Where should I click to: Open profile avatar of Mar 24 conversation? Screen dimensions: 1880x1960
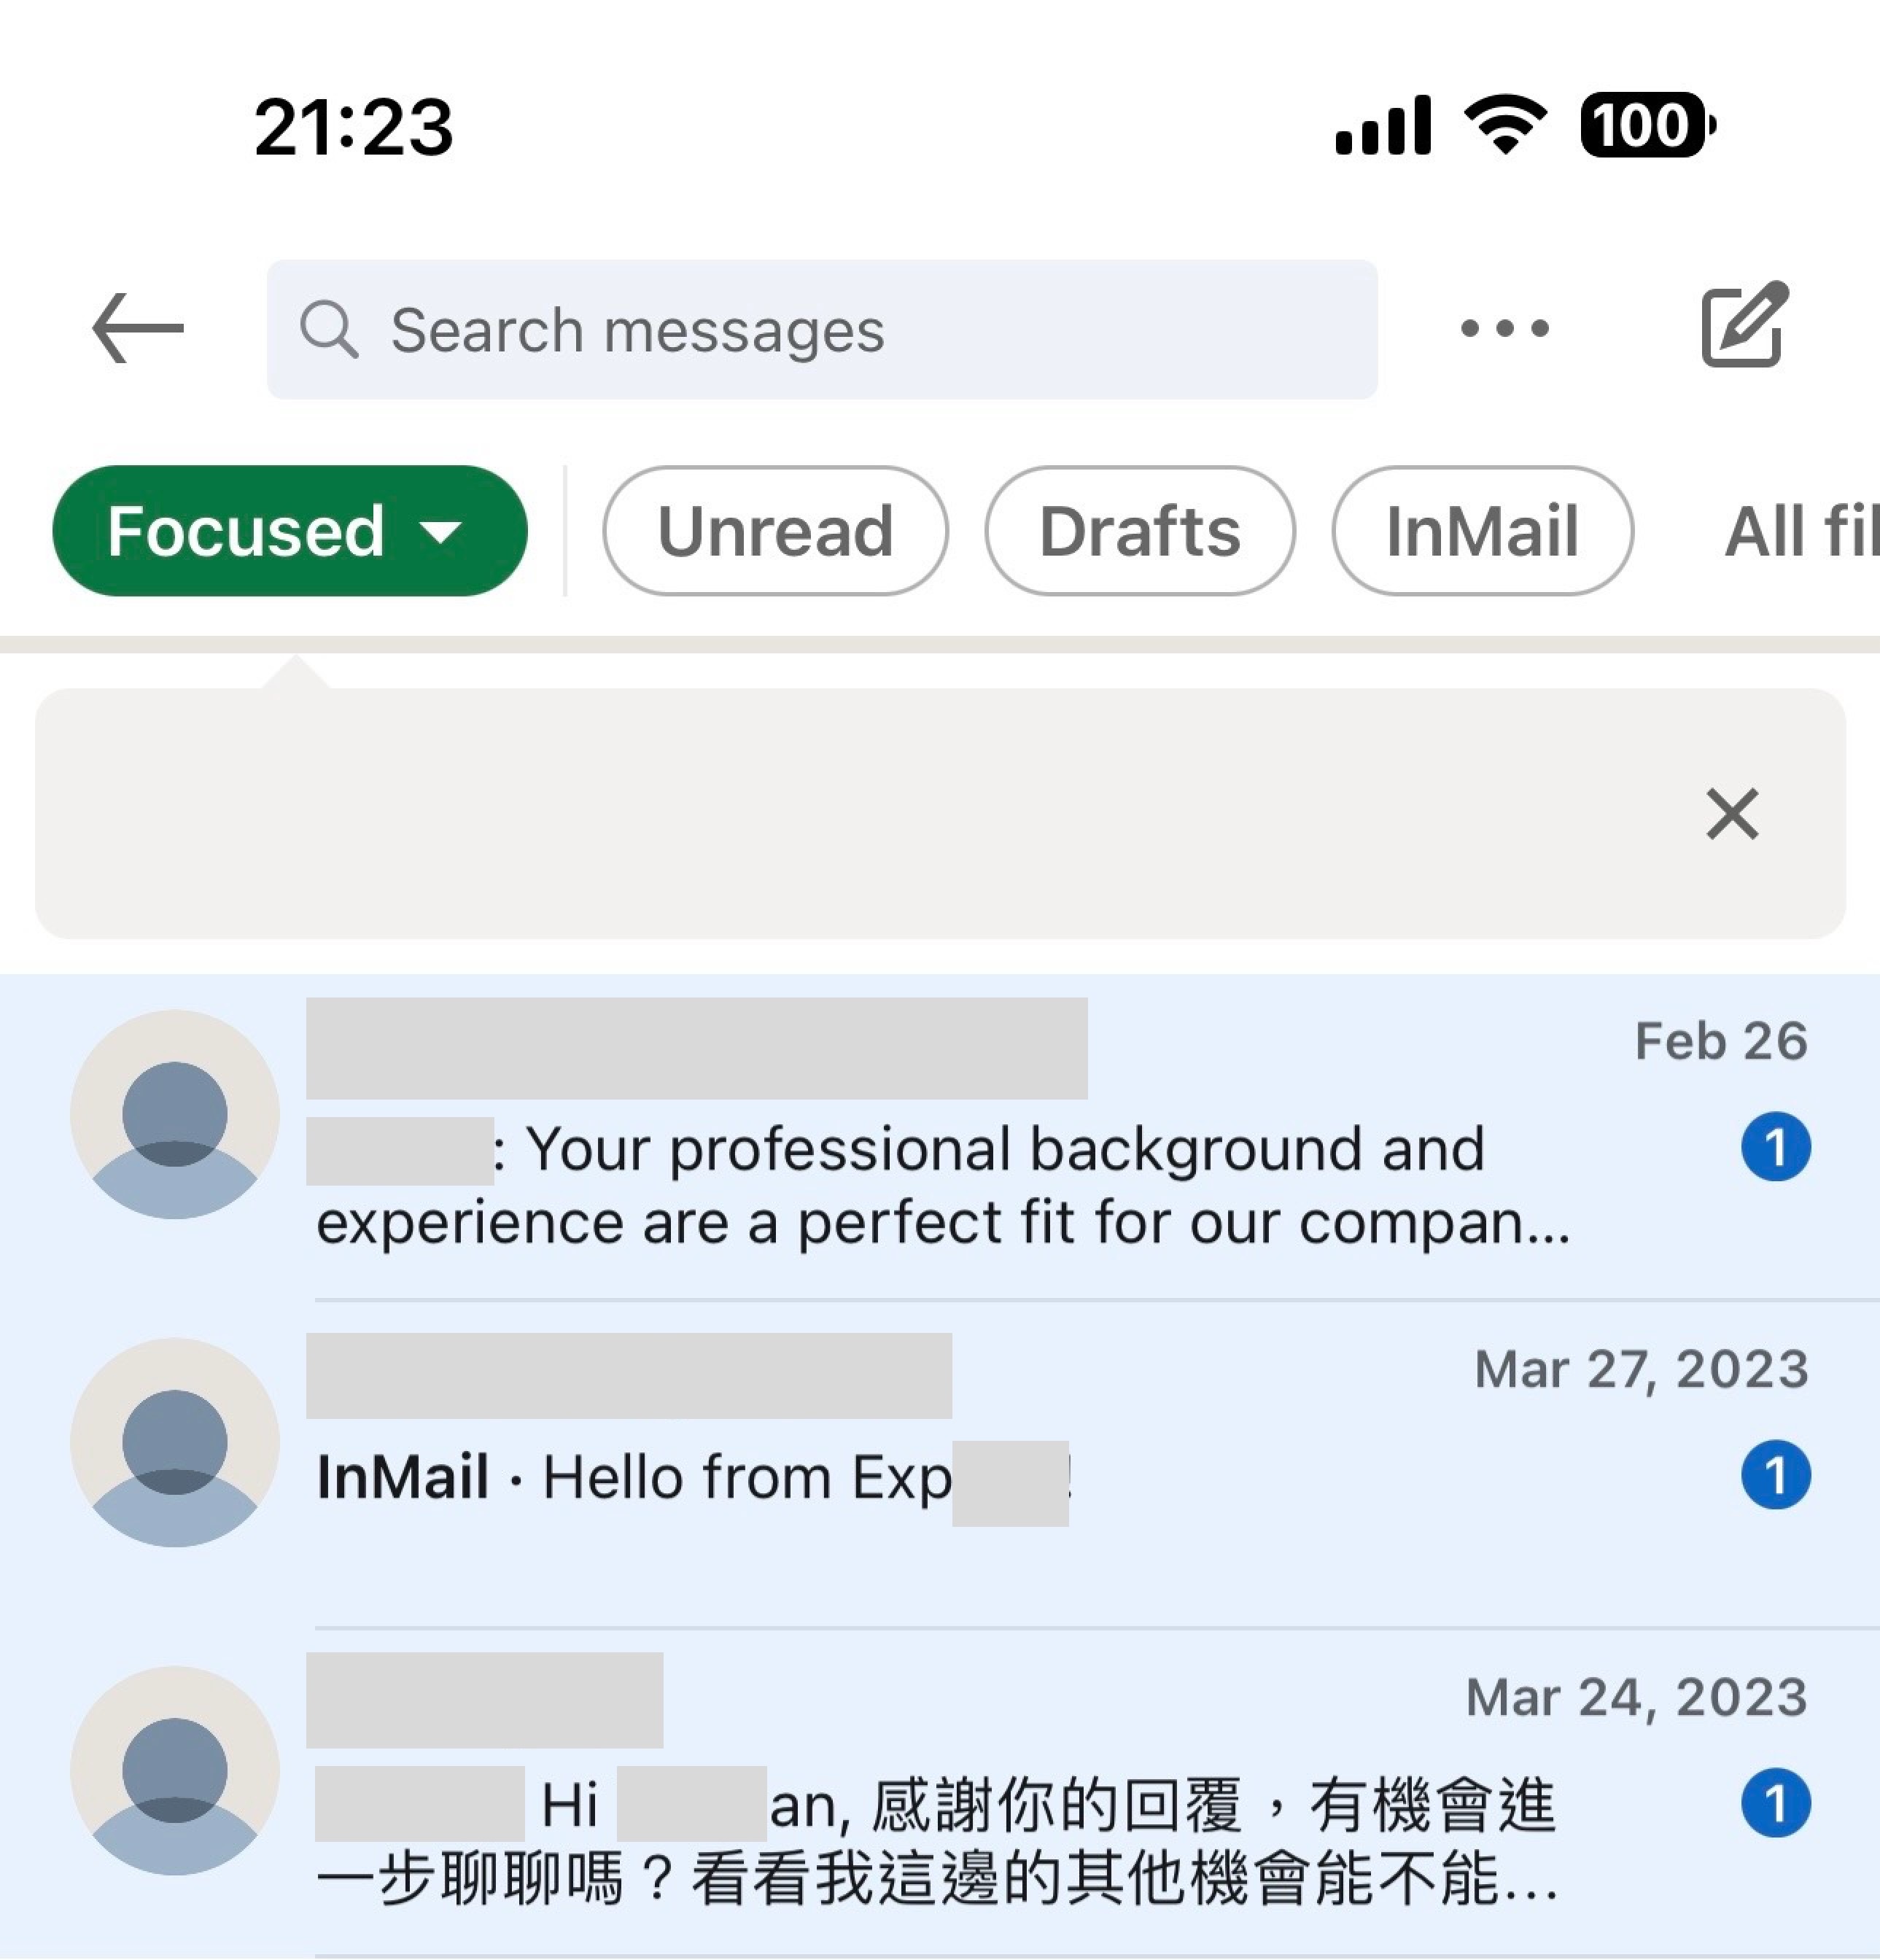point(175,1770)
